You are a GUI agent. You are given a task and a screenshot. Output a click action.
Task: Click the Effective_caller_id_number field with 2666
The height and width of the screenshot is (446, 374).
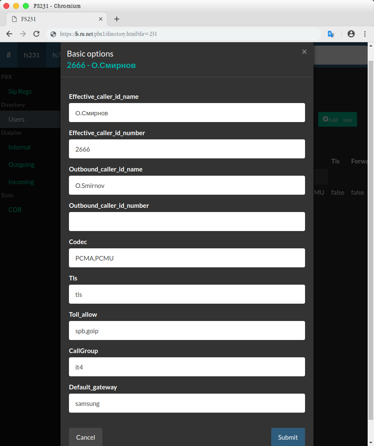point(187,149)
